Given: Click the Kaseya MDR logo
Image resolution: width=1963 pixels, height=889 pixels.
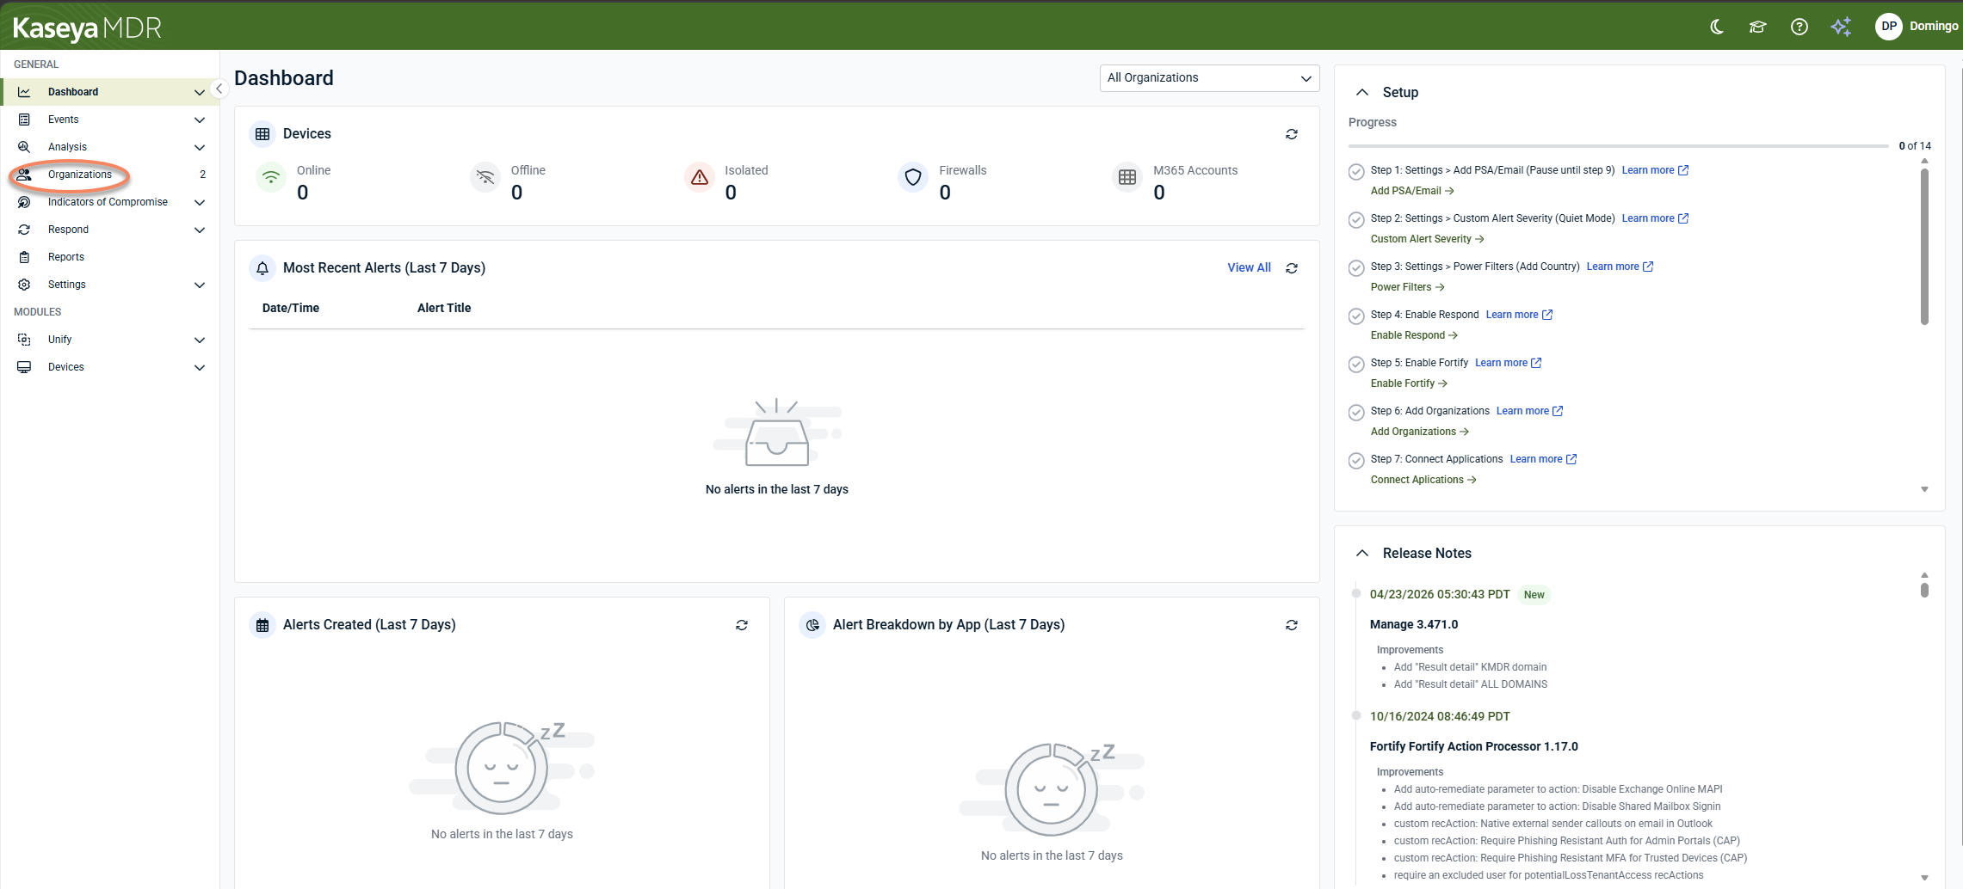Looking at the screenshot, I should (x=87, y=28).
